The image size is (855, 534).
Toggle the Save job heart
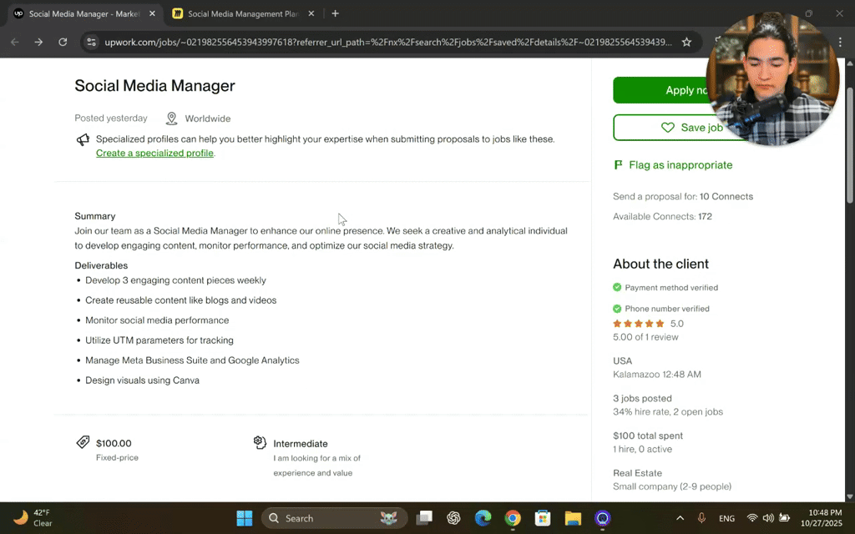[667, 127]
